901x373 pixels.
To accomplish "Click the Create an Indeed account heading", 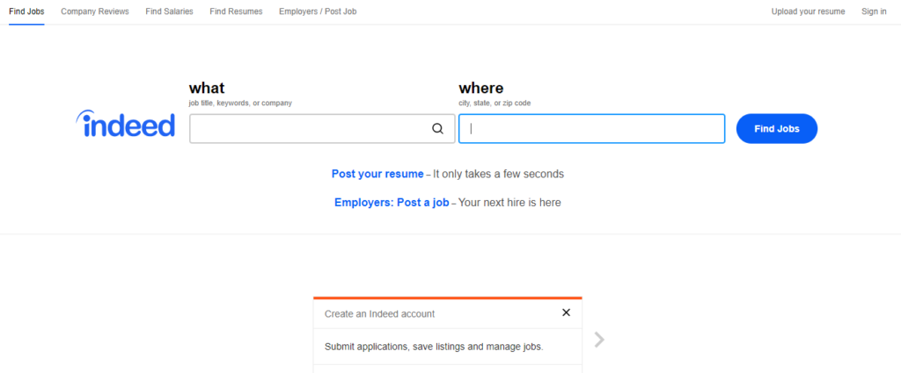I will [x=379, y=314].
